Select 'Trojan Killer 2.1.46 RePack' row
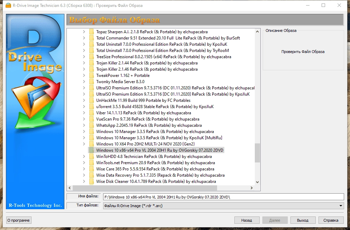This screenshot has width=350, height=230. click(x=147, y=69)
